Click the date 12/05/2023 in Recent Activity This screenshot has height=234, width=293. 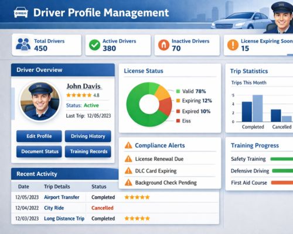pos(27,197)
